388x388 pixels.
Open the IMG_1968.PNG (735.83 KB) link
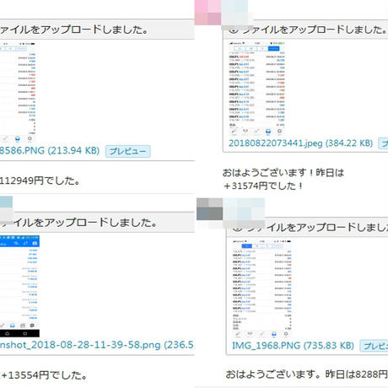click(293, 346)
